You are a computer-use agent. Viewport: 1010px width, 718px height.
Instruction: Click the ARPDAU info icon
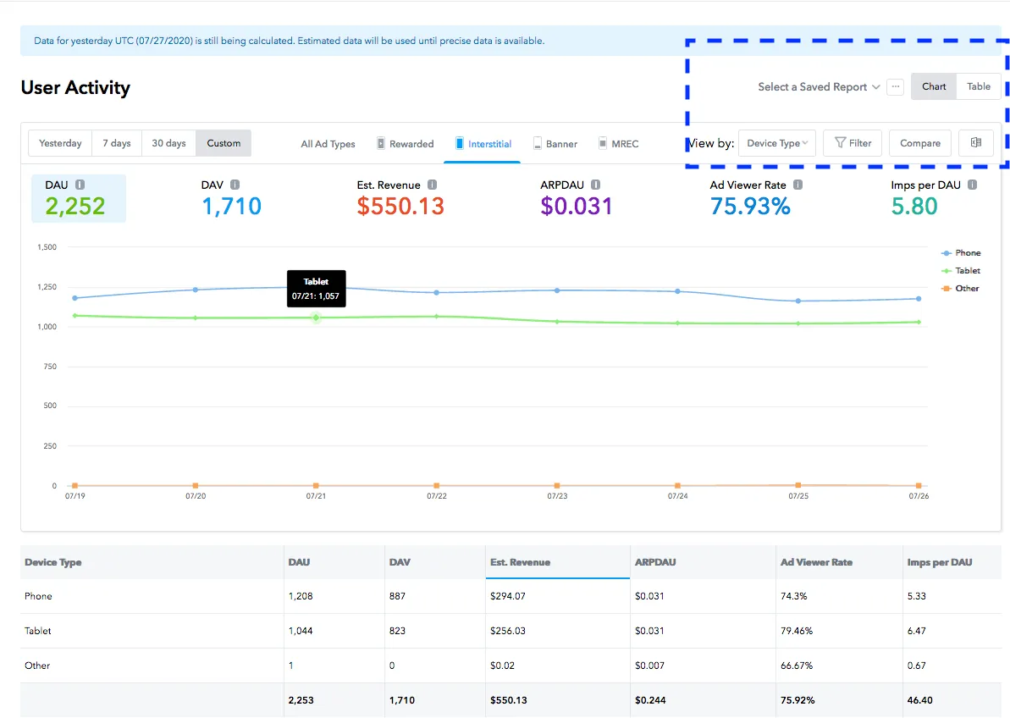point(596,185)
